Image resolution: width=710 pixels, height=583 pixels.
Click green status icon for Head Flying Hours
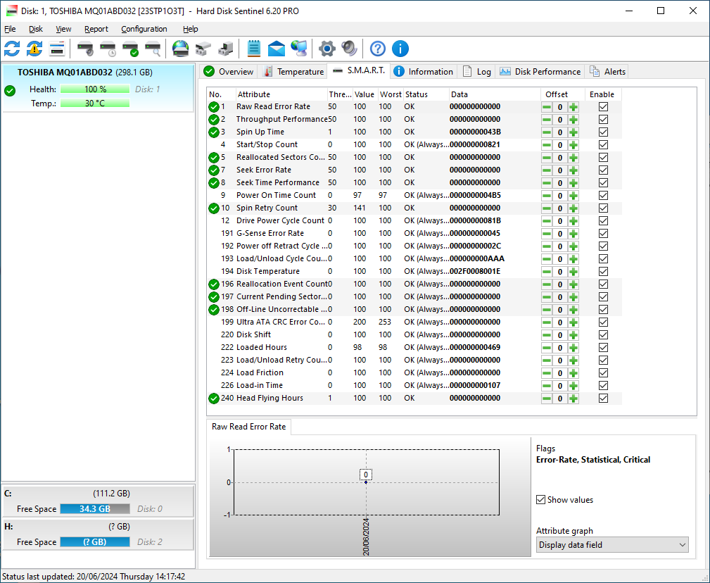(x=214, y=399)
